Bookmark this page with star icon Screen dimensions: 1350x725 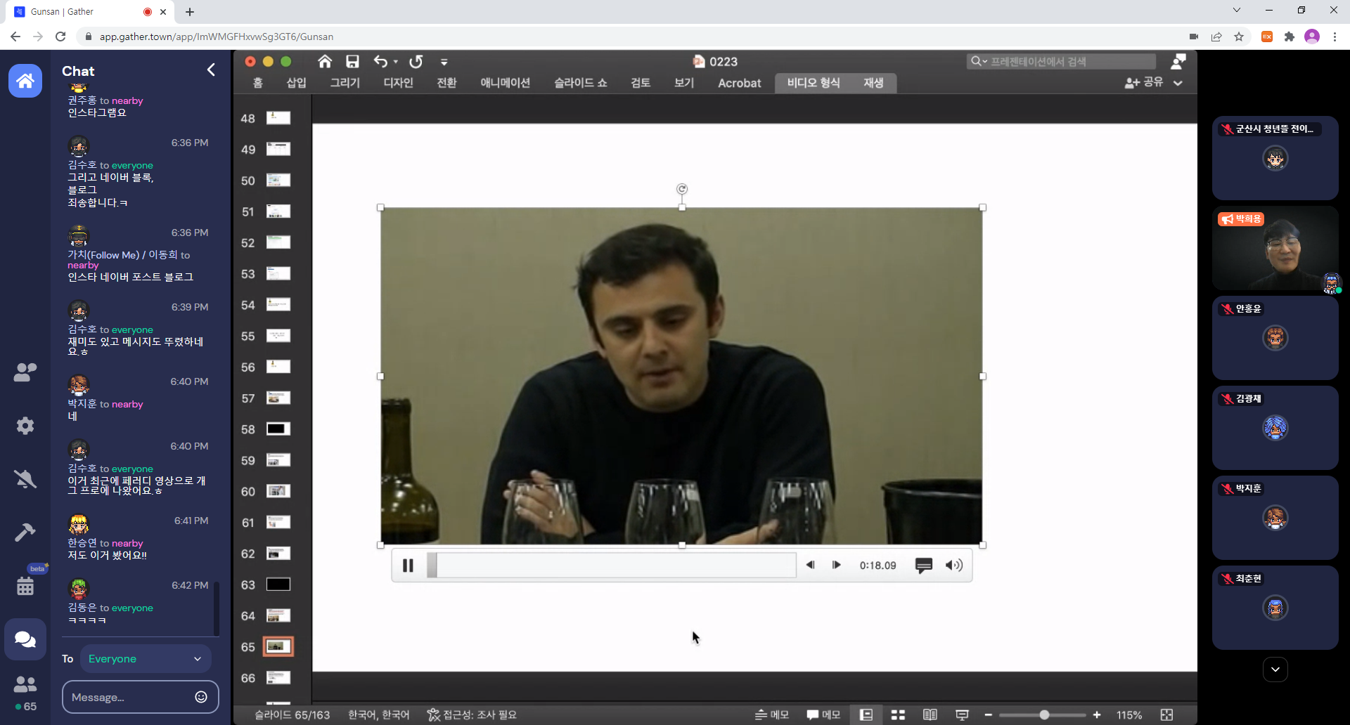pos(1239,37)
